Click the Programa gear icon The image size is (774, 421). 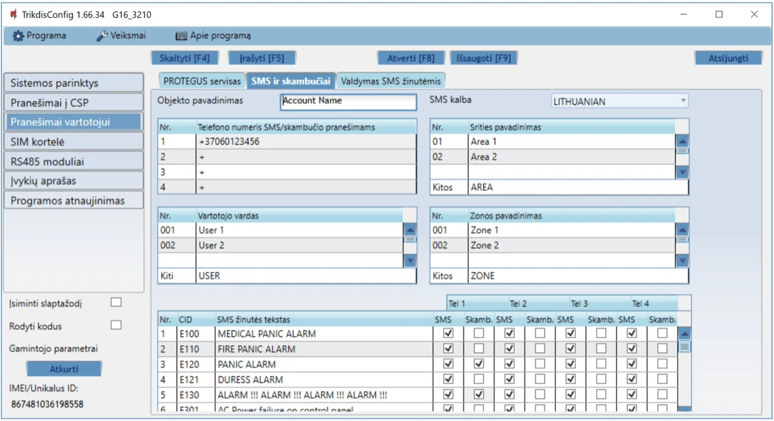click(18, 36)
